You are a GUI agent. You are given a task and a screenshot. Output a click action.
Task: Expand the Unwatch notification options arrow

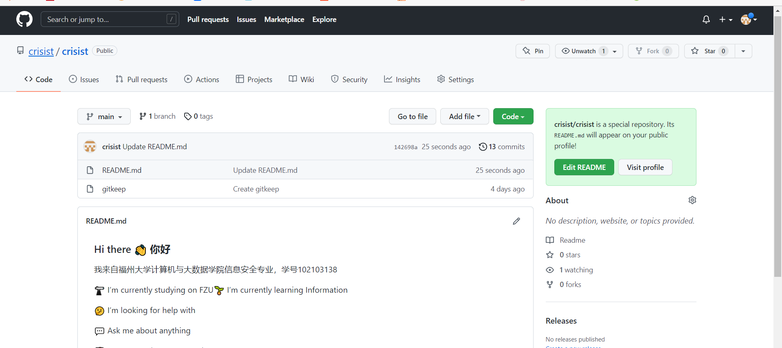[x=615, y=51]
